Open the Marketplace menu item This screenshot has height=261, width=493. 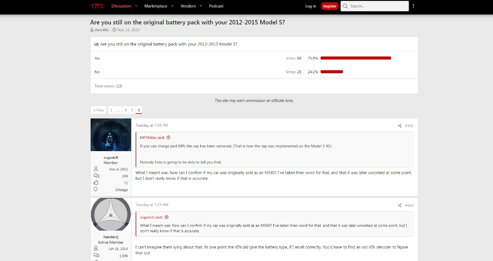pyautogui.click(x=156, y=6)
